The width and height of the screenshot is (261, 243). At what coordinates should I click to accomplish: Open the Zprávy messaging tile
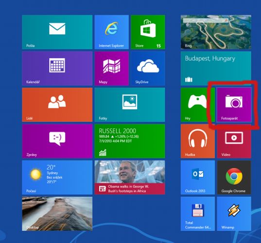[57, 141]
